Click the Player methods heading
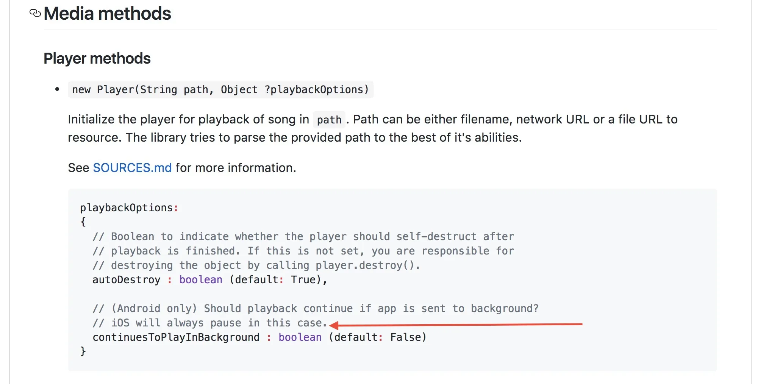 97,59
